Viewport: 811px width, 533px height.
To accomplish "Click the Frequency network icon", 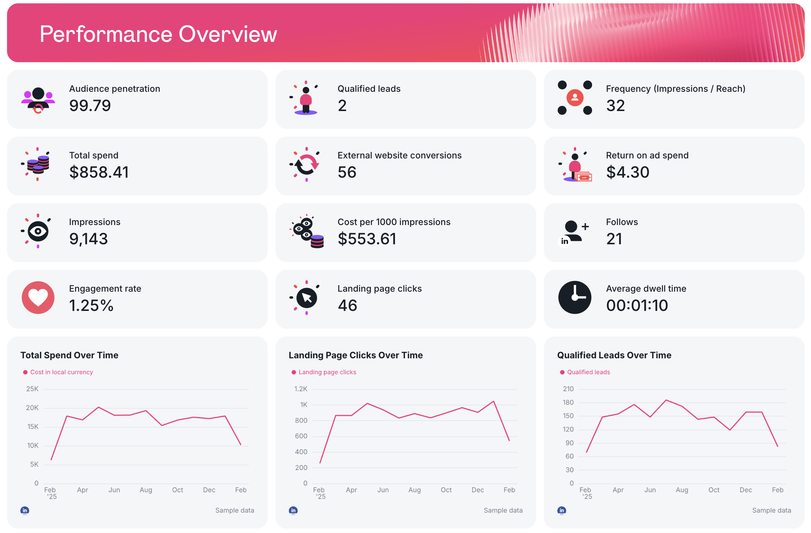I will pyautogui.click(x=574, y=98).
